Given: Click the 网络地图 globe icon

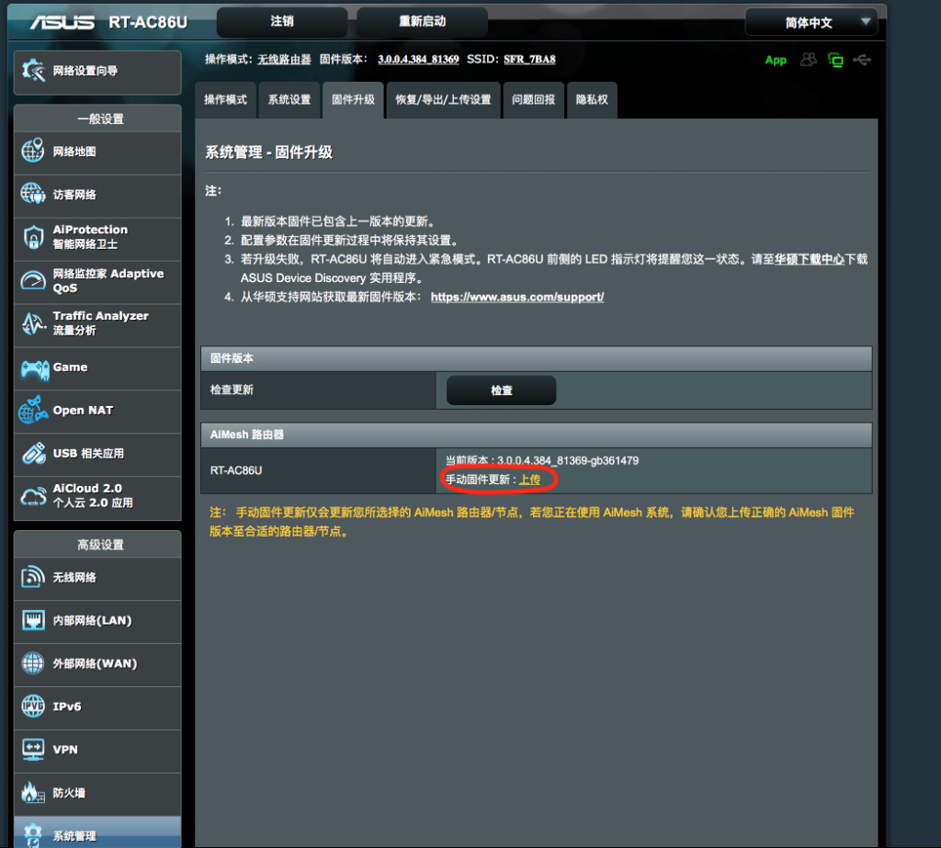Looking at the screenshot, I should click(33, 151).
